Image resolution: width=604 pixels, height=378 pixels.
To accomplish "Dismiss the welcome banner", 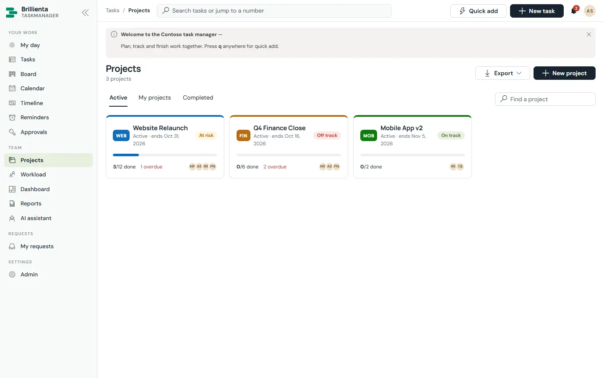I will 588,34.
